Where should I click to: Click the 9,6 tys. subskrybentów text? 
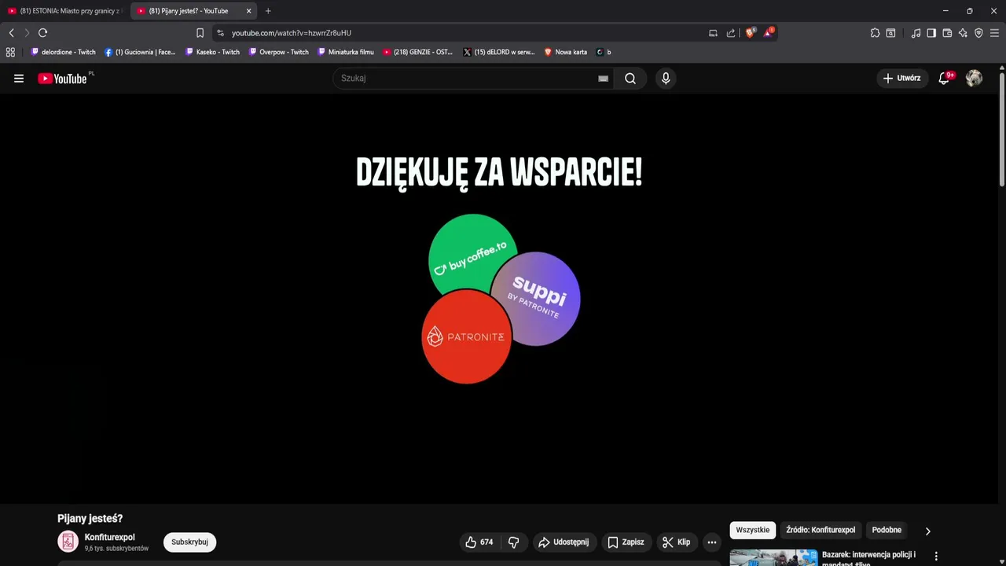[x=116, y=549]
